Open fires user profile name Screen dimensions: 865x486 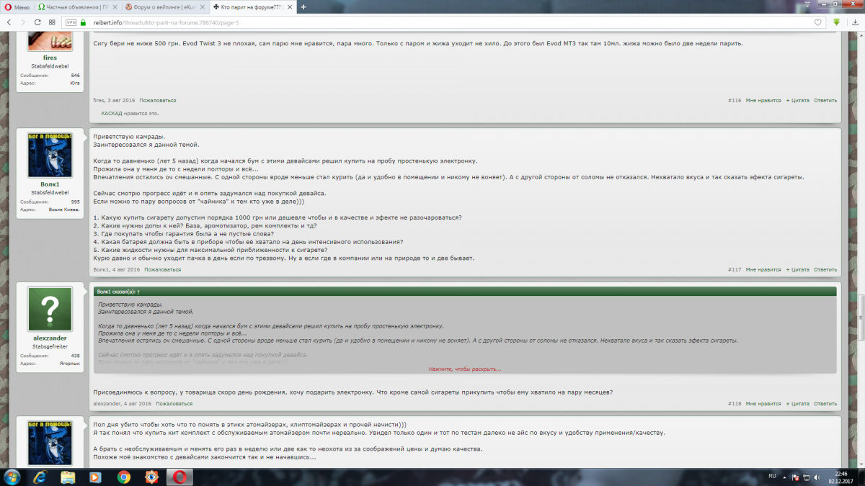click(50, 57)
